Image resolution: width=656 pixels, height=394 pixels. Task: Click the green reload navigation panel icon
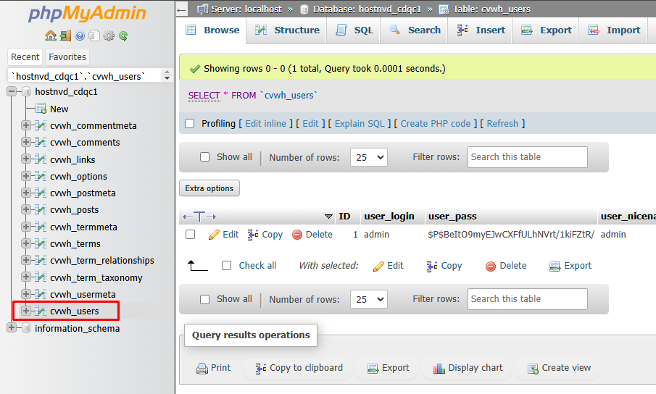(x=123, y=36)
